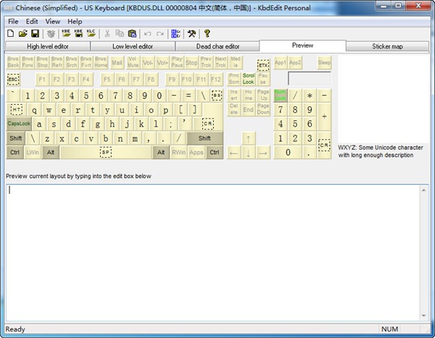
Task: Click the yellow question mark Help icon
Action: (x=207, y=33)
